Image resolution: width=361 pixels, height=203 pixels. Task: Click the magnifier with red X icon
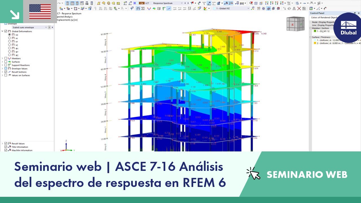pyautogui.click(x=251, y=3)
